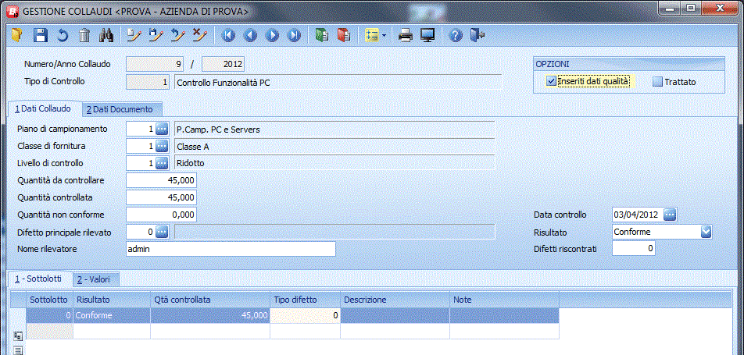Screen dimensions: 744x355
Task: Click the application logo in the title bar
Action: pyautogui.click(x=11, y=10)
